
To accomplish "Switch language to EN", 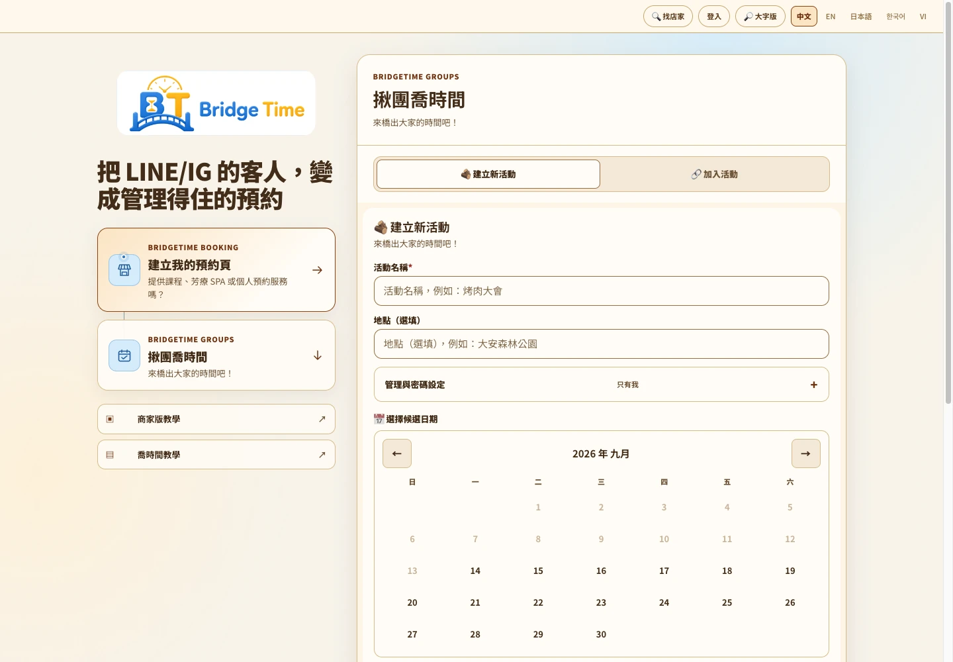I will tap(831, 17).
